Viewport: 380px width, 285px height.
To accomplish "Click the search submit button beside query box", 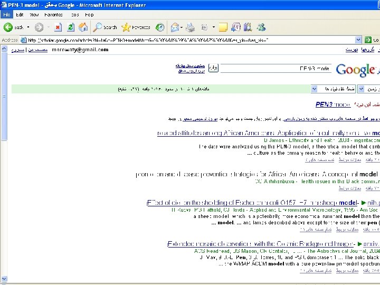I will 213,68.
